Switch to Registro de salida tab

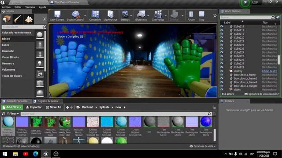[48, 101]
